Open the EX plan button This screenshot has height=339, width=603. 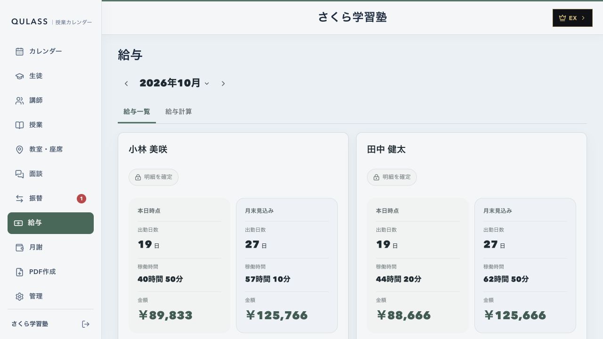click(x=572, y=18)
